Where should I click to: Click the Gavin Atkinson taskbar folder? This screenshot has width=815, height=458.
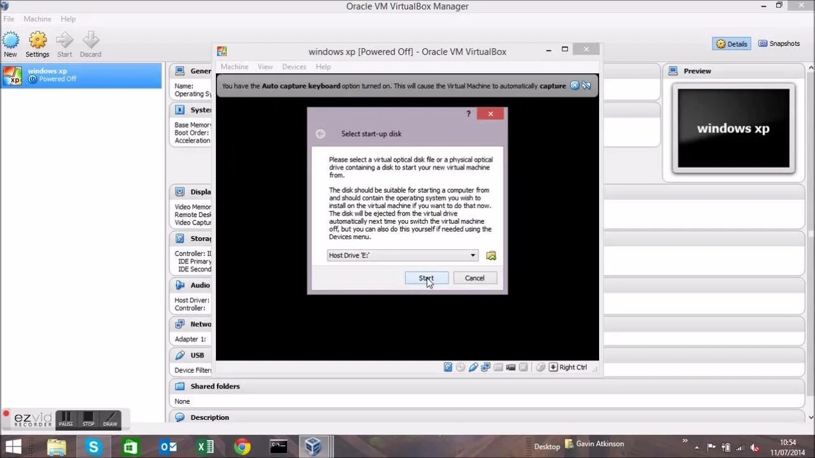pyautogui.click(x=595, y=443)
